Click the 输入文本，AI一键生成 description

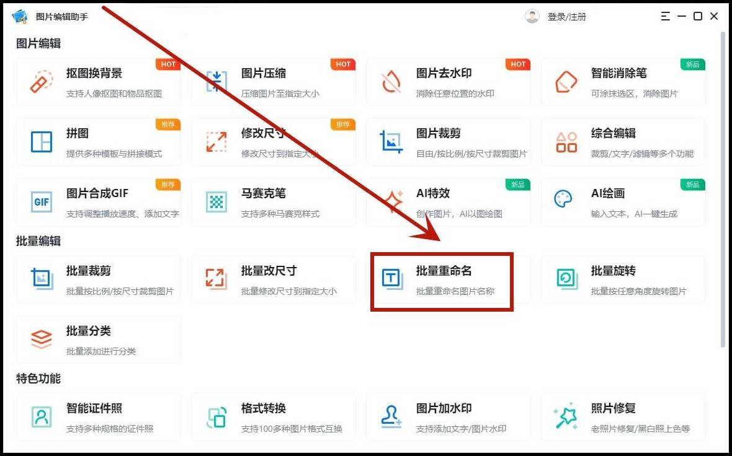pyautogui.click(x=634, y=214)
